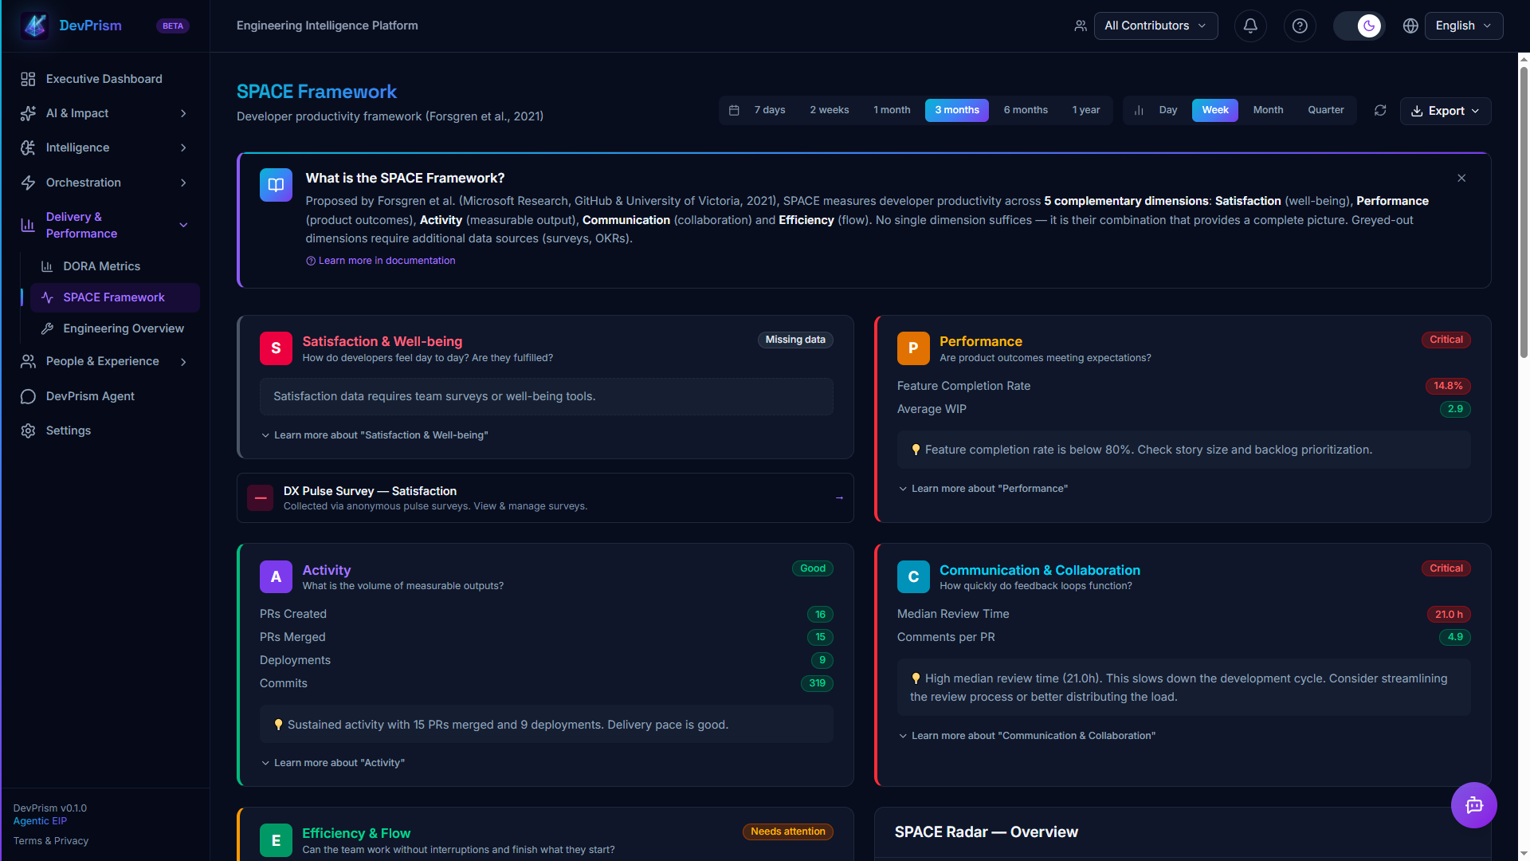Screen dimensions: 1530x861
Task: Open DORA Metrics page
Action: 115,266
